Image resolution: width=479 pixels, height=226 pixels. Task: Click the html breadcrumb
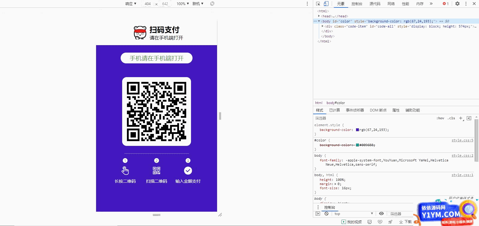(319, 103)
